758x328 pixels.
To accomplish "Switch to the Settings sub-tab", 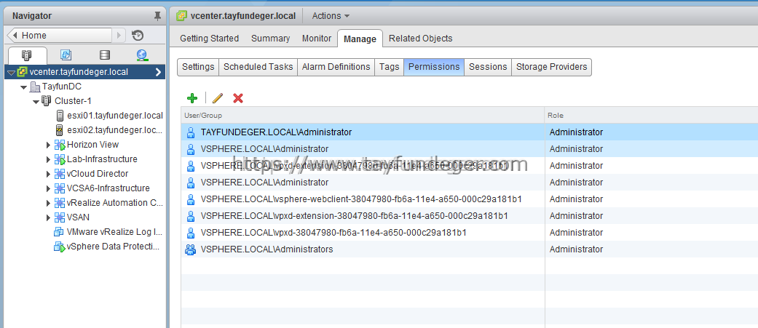I will pos(198,67).
